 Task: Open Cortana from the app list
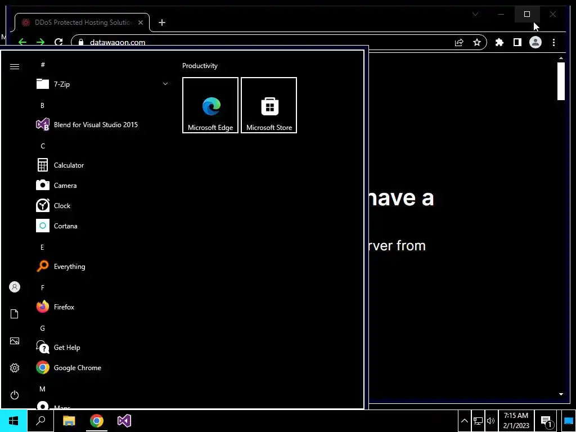click(102, 226)
